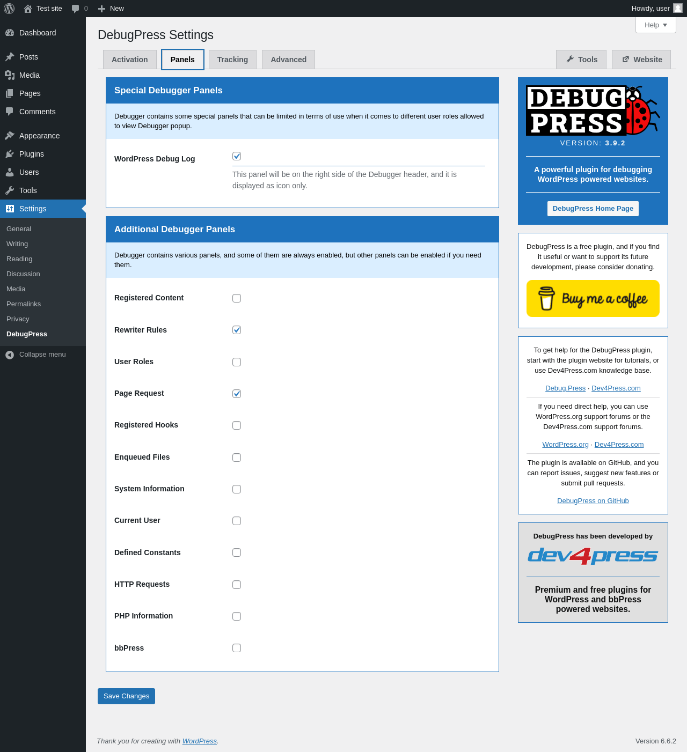Screen dimensions: 687x752
Task: Select the Panels tab
Action: [182, 60]
